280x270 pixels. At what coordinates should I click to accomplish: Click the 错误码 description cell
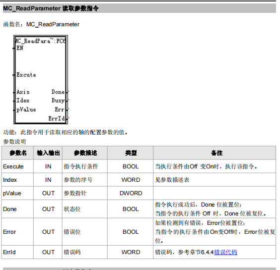[x=85, y=252]
